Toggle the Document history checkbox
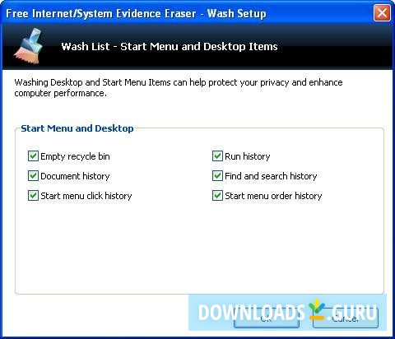Image resolution: width=395 pixels, height=339 pixels. [33, 176]
